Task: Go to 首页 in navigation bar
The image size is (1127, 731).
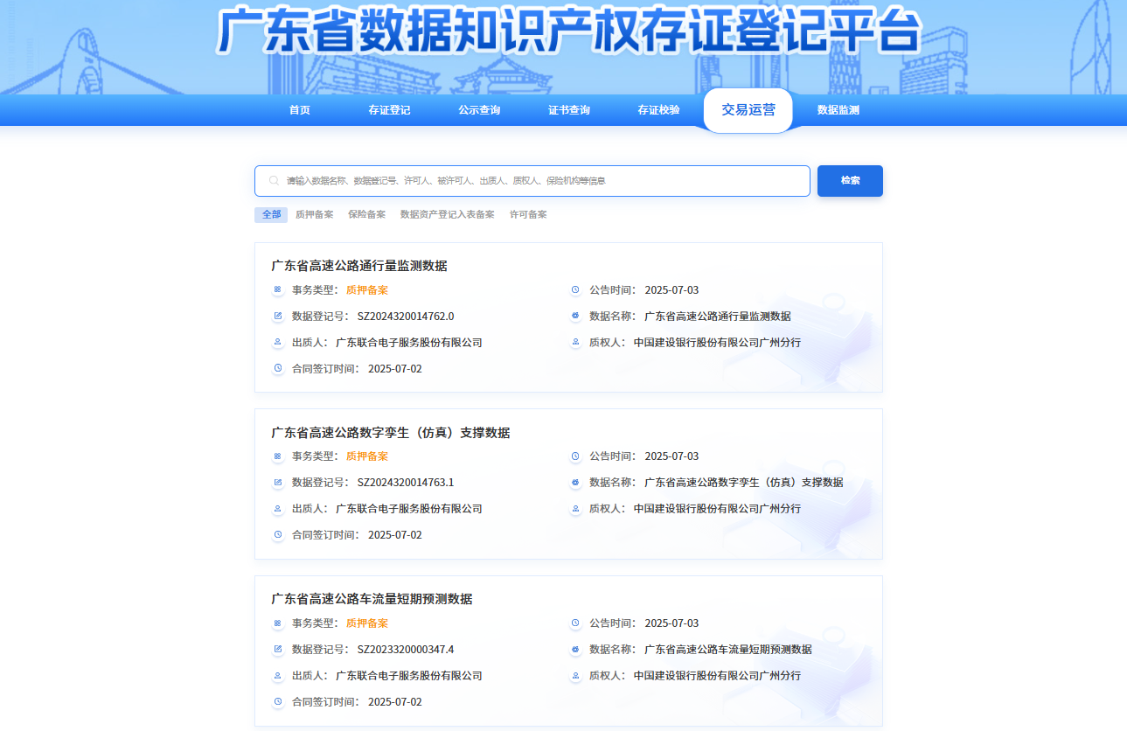Action: (300, 110)
